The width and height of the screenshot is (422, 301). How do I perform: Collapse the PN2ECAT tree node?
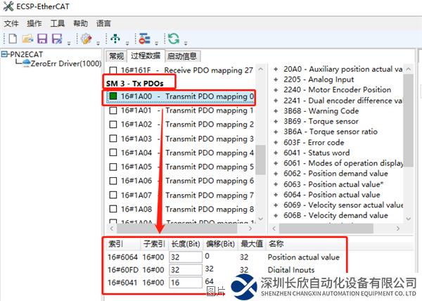pyautogui.click(x=5, y=54)
